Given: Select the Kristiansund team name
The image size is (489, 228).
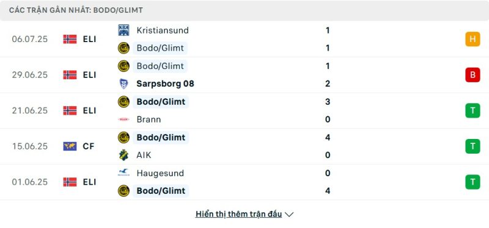Looking at the screenshot, I should click(x=163, y=30).
